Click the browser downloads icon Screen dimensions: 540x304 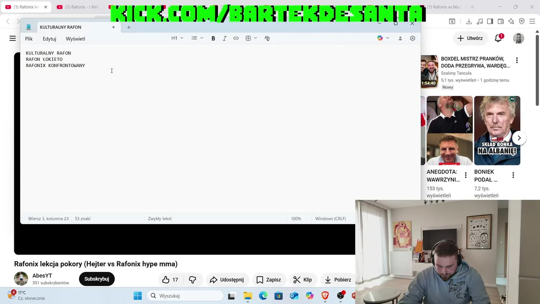pyautogui.click(x=469, y=22)
